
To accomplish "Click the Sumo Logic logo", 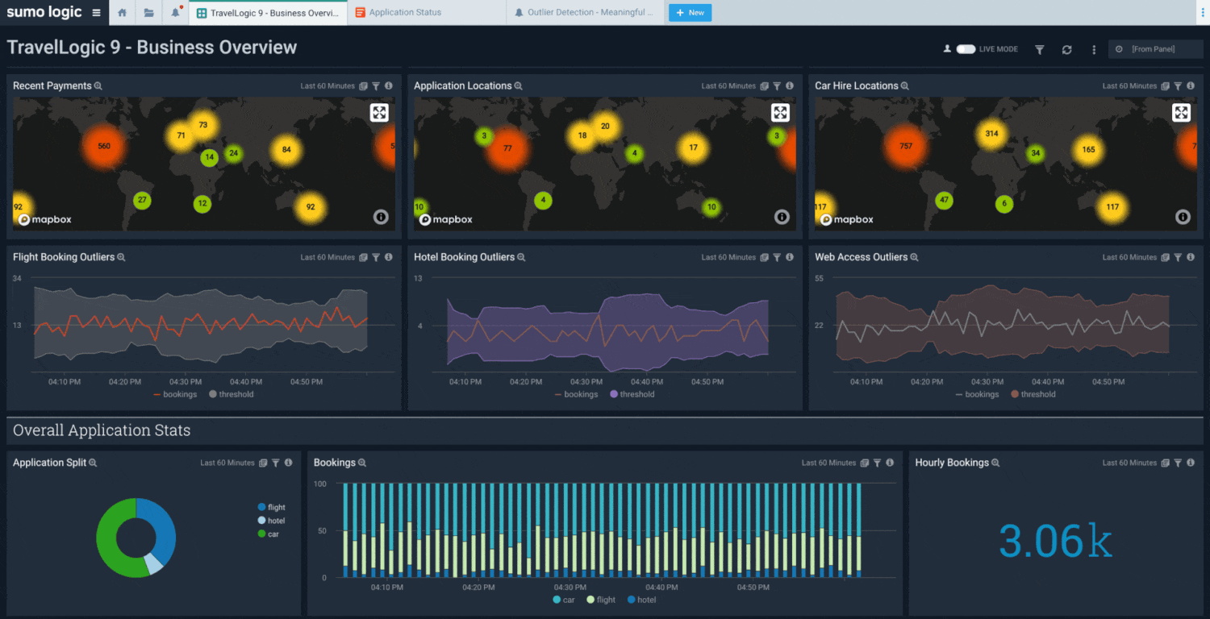I will (44, 12).
